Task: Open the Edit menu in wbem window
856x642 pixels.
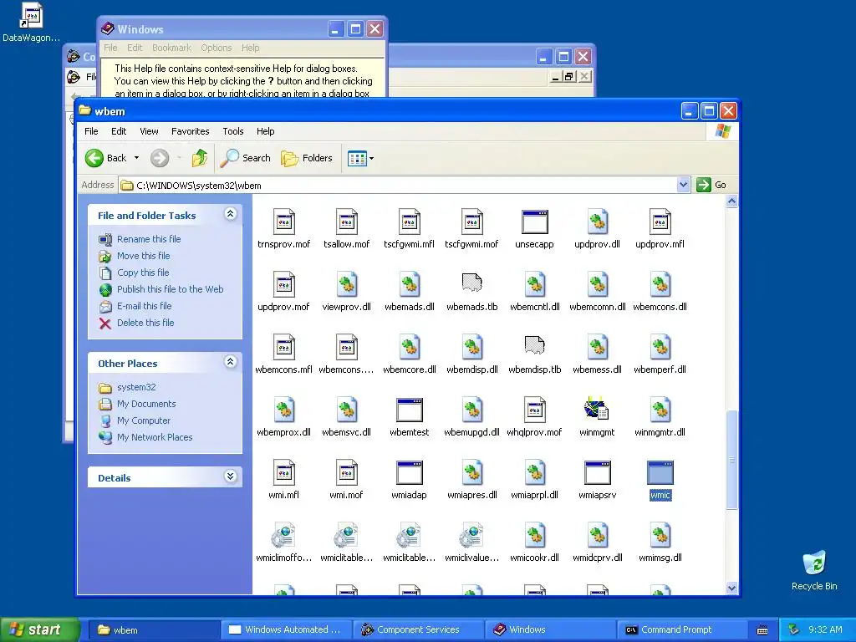Action: tap(119, 131)
